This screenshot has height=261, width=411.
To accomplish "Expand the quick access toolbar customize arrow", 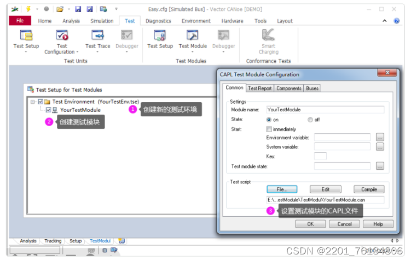I will [116, 9].
